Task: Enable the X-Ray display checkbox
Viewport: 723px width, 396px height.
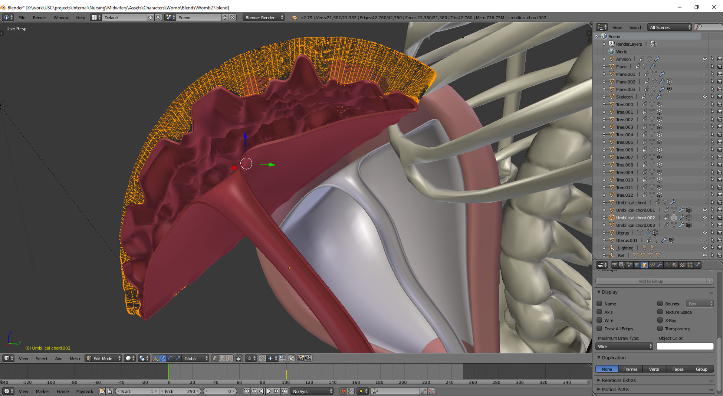Action: 660,320
